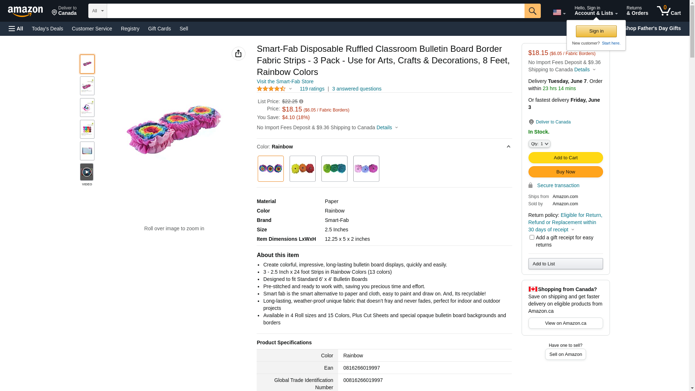Select the green teal color swatch
Viewport: 695px width, 391px height.
click(x=334, y=169)
